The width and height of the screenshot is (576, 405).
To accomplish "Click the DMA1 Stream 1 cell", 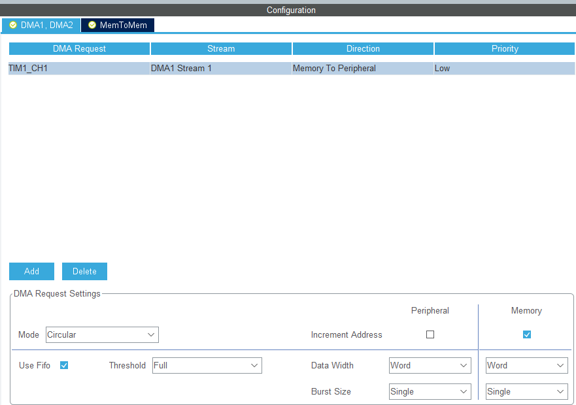I will point(221,69).
